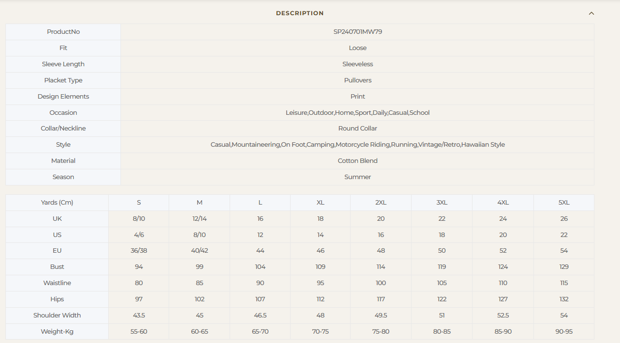The height and width of the screenshot is (343, 620).
Task: Click Weight-Kg value 90-95
Action: [x=563, y=332]
